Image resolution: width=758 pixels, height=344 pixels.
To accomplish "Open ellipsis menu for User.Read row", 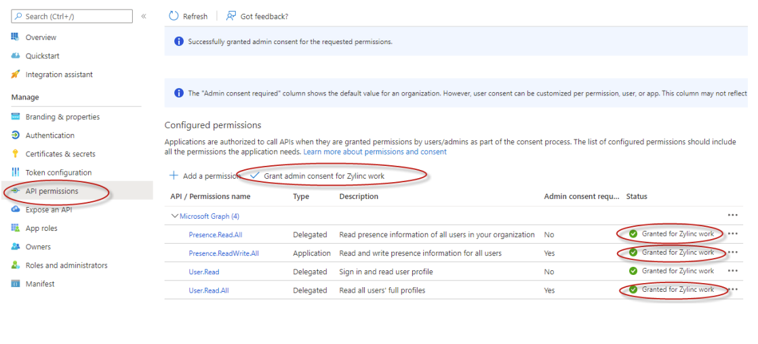I will [732, 271].
